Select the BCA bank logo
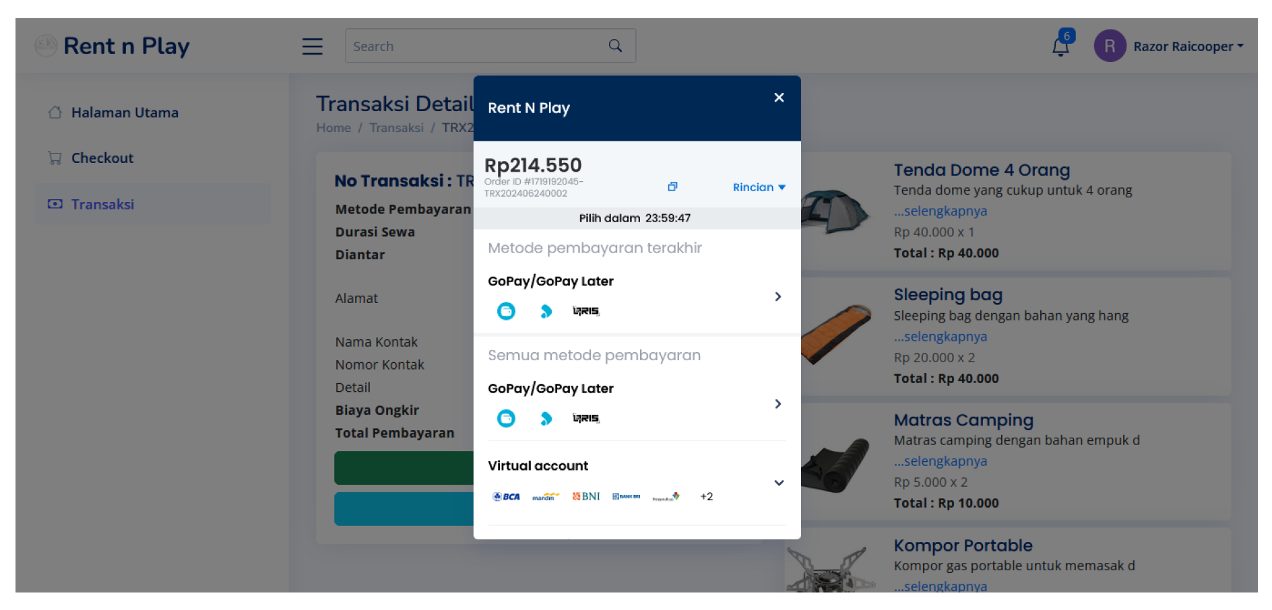Image resolution: width=1272 pixels, height=610 pixels. (x=505, y=496)
